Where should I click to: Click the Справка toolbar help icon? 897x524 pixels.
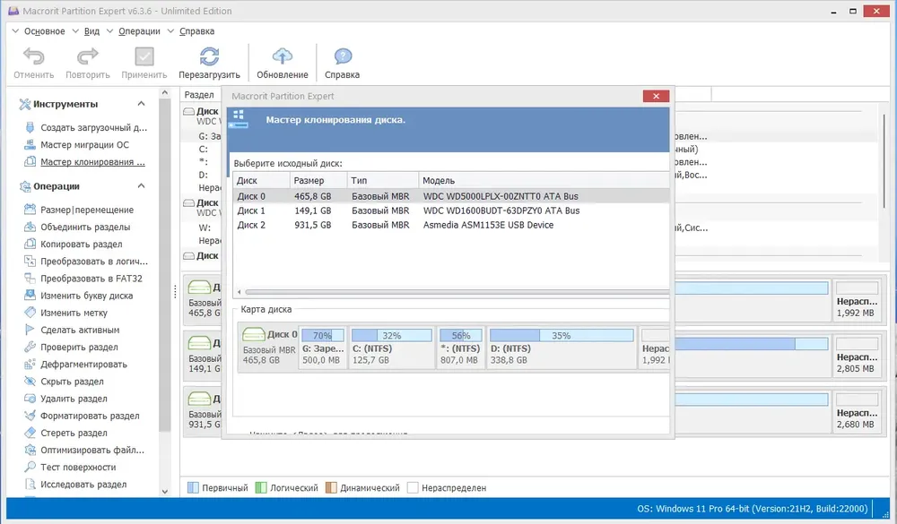(x=342, y=56)
